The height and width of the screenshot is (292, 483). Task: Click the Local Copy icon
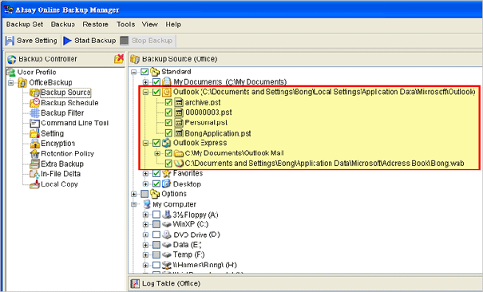pos(34,184)
